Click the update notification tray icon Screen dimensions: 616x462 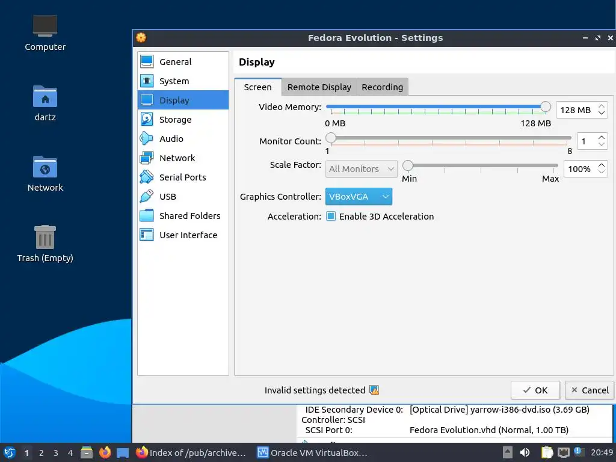point(578,452)
